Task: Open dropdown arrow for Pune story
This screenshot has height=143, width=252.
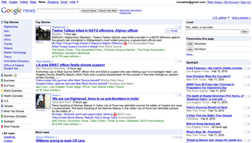Action: point(180,95)
